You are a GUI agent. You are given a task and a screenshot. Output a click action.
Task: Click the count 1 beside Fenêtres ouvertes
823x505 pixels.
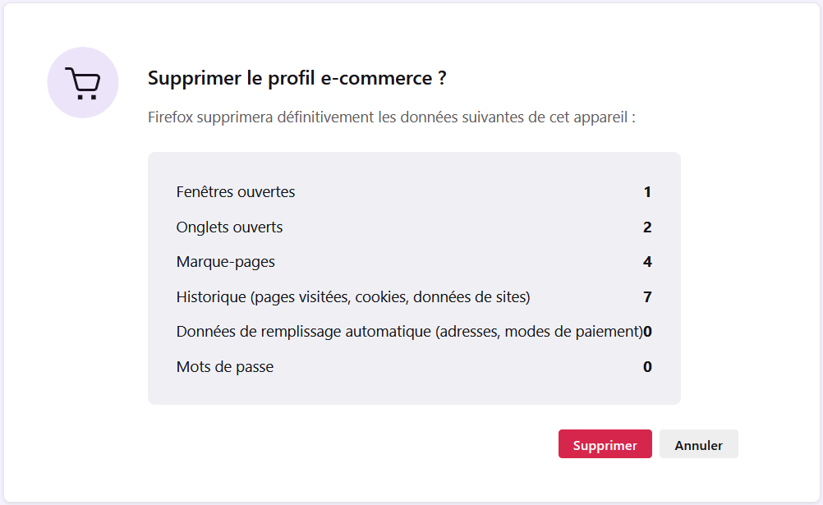tap(647, 191)
